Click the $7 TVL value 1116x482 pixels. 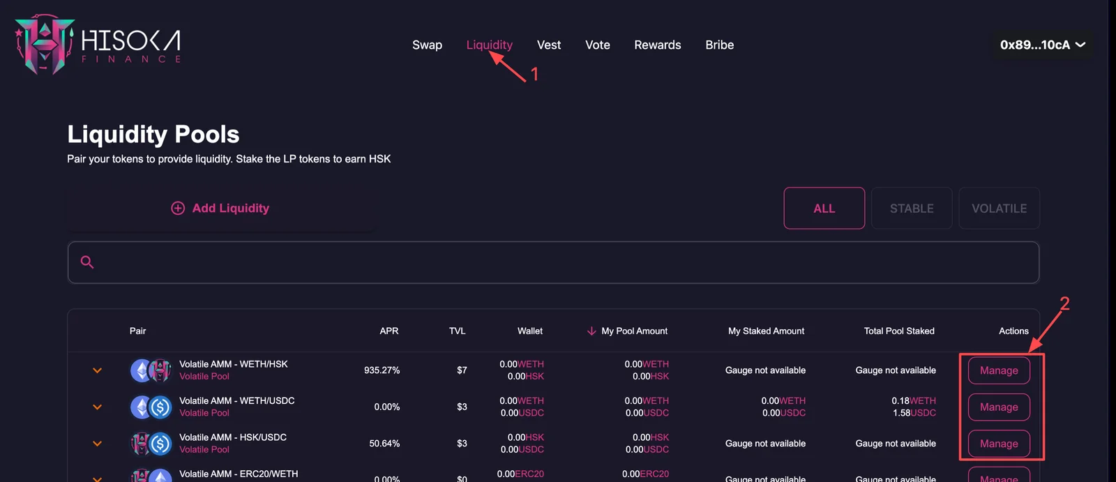462,370
